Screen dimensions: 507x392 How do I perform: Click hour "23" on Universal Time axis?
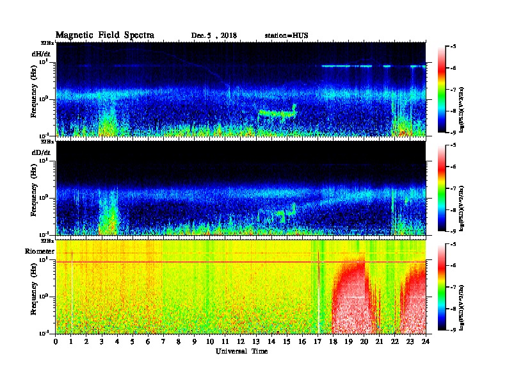coord(410,342)
